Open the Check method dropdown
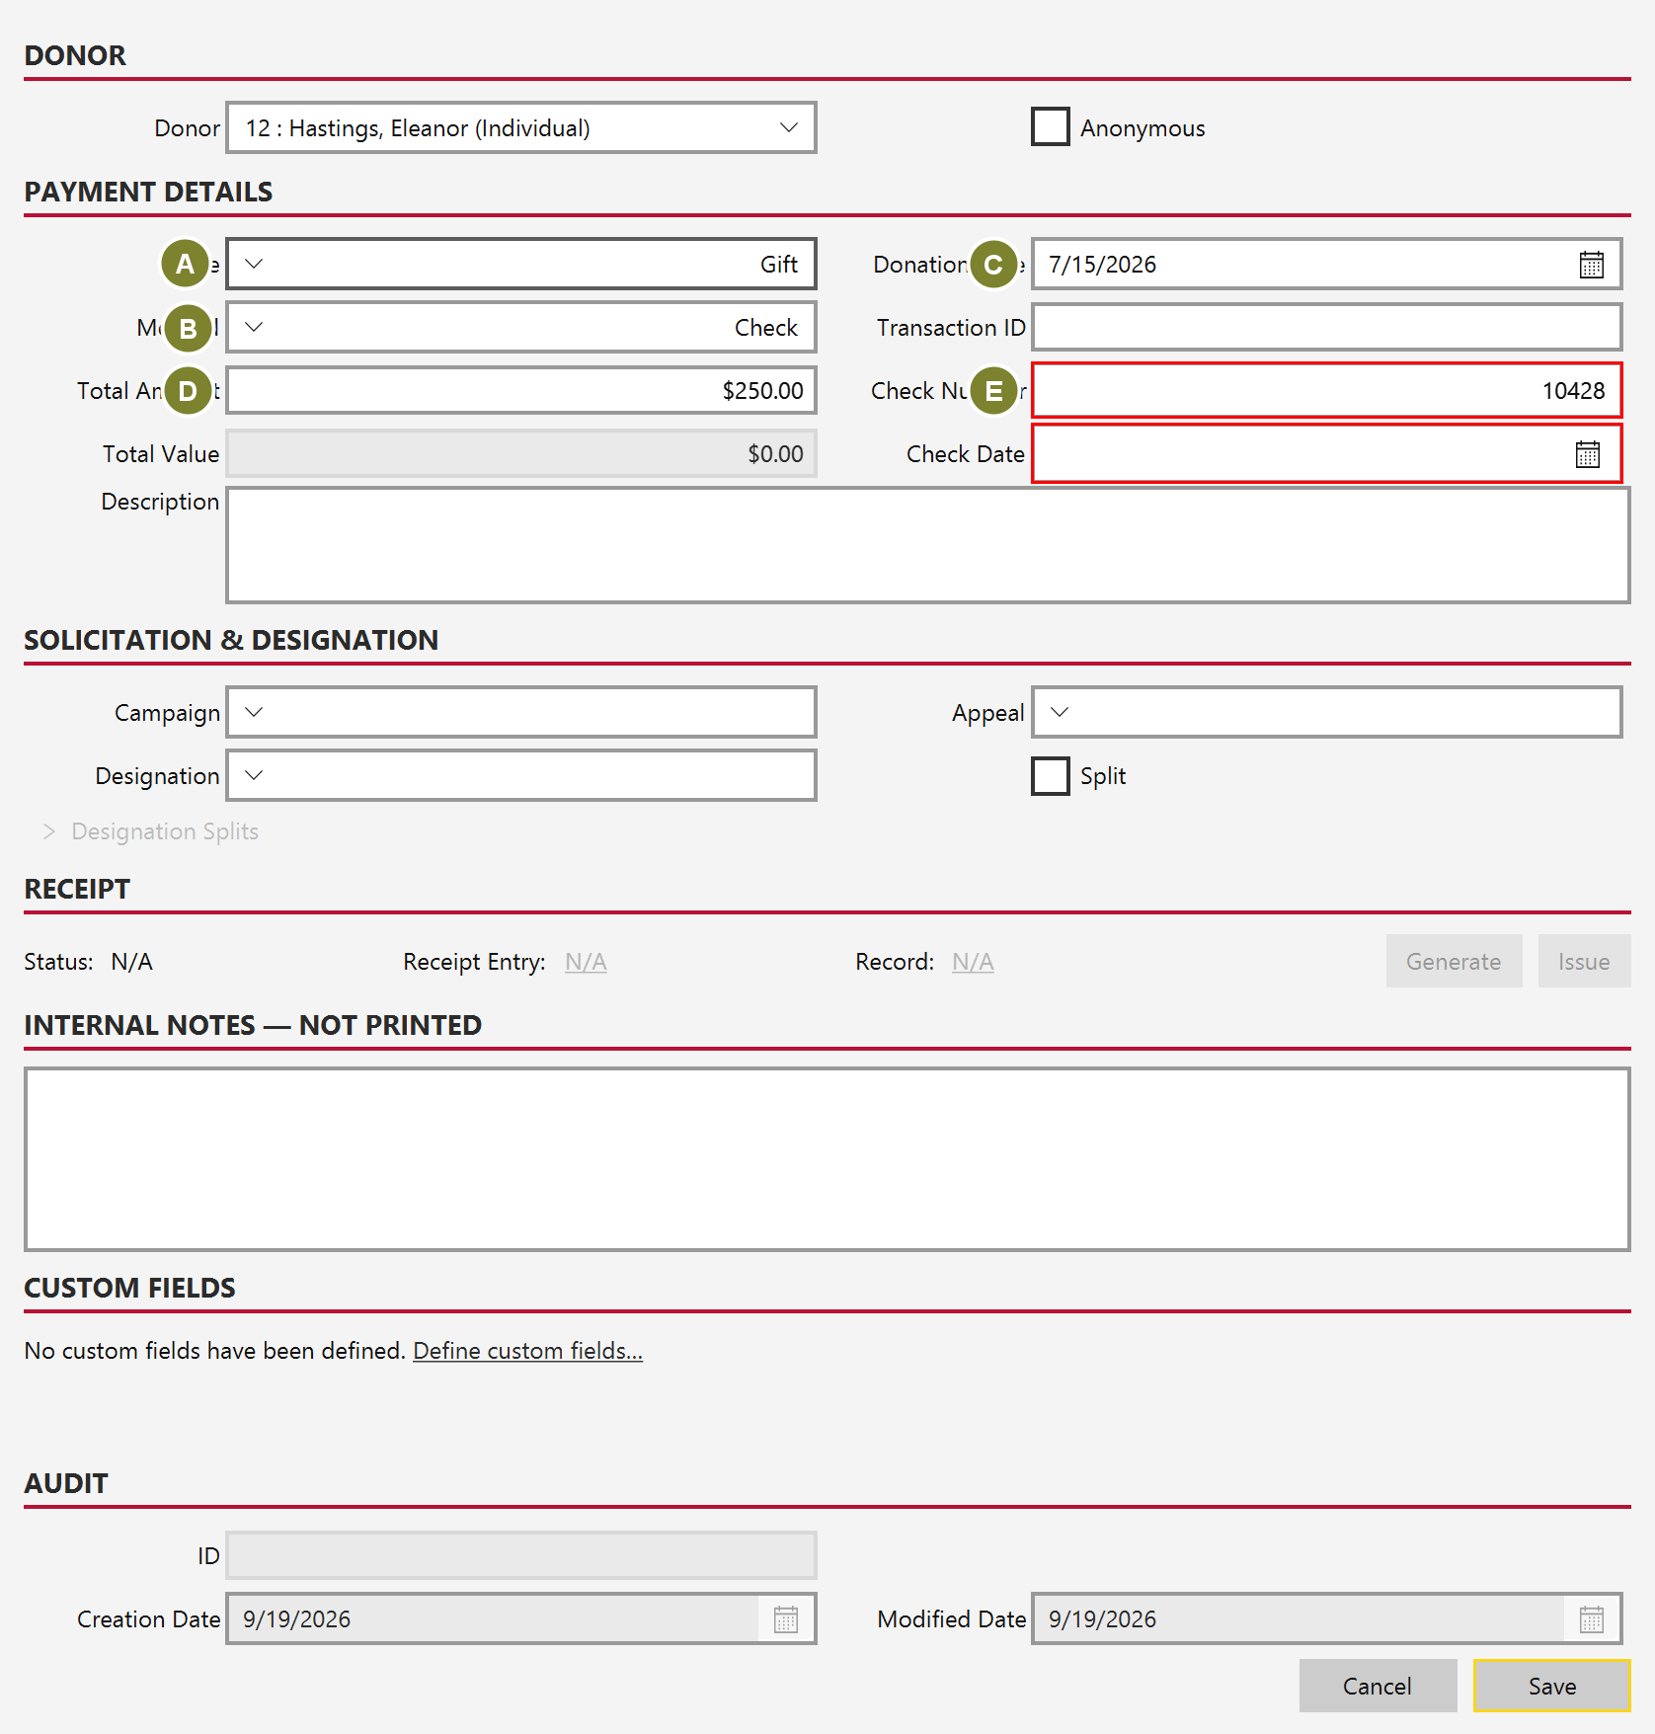This screenshot has height=1734, width=1655. coord(521,328)
